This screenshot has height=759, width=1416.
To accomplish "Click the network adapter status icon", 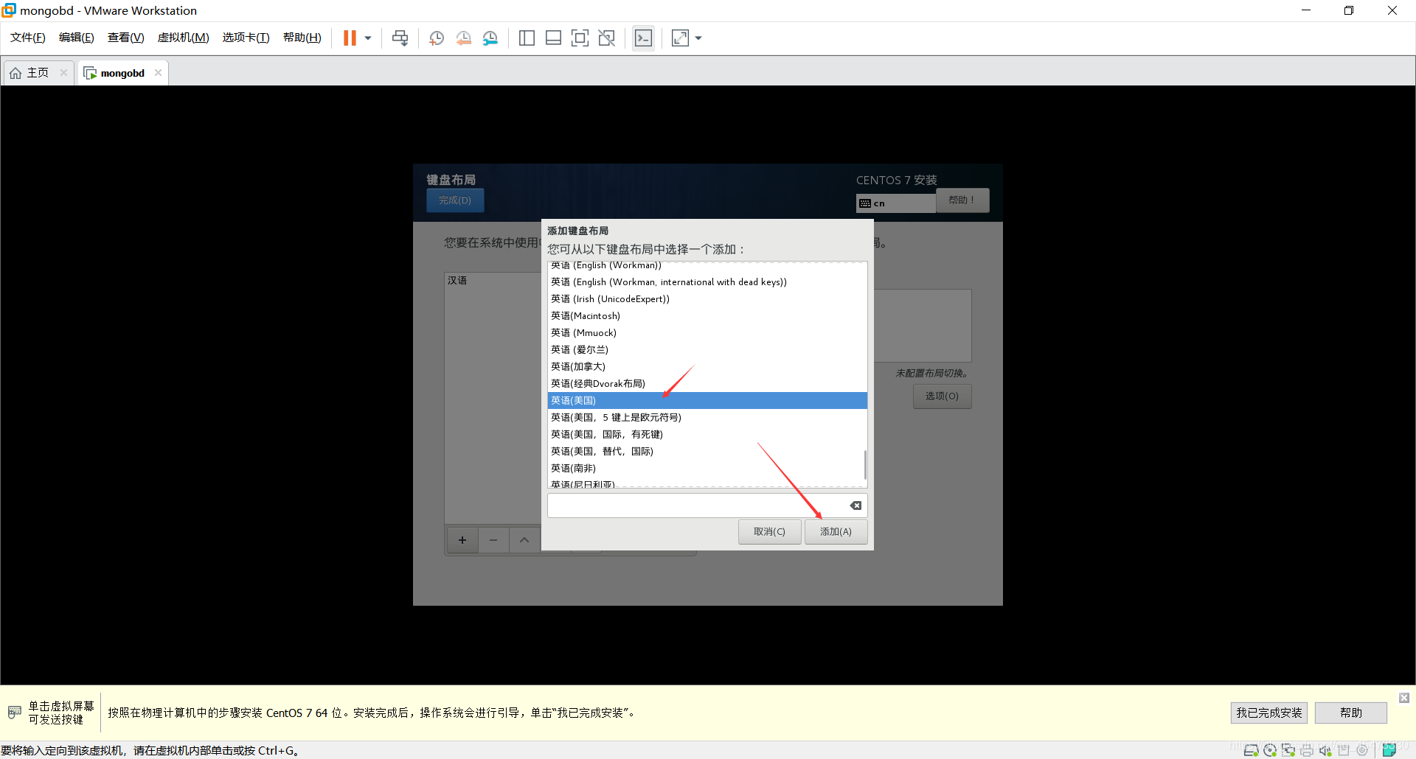I will click(1288, 750).
